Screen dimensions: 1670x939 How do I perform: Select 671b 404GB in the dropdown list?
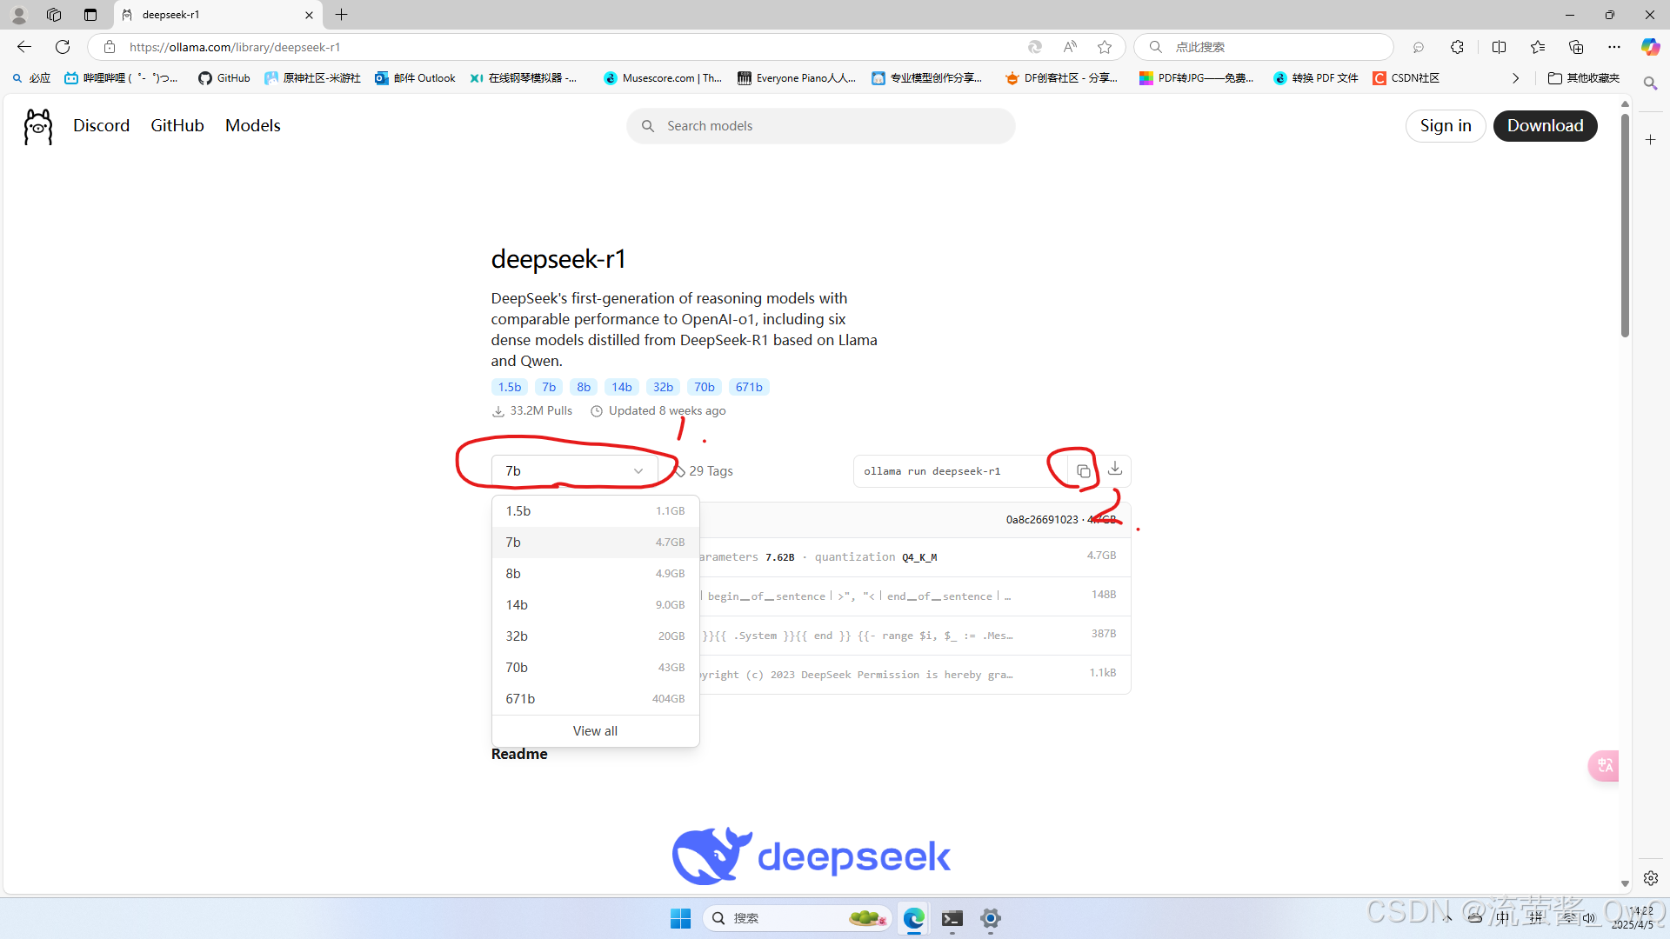tap(596, 699)
